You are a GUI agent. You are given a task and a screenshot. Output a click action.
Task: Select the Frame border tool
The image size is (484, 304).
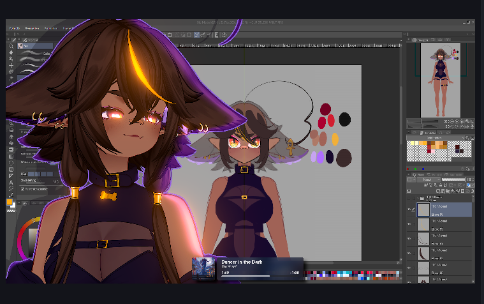pyautogui.click(x=11, y=169)
